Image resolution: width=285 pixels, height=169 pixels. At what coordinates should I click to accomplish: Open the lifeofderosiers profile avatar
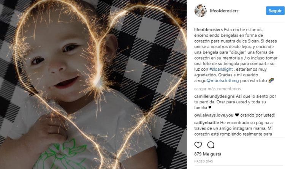201,11
